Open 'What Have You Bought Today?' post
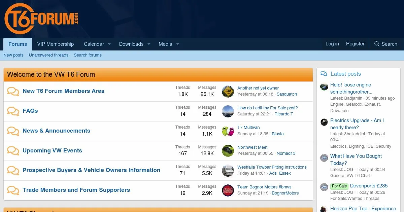This screenshot has width=404, height=212. tap(356, 160)
